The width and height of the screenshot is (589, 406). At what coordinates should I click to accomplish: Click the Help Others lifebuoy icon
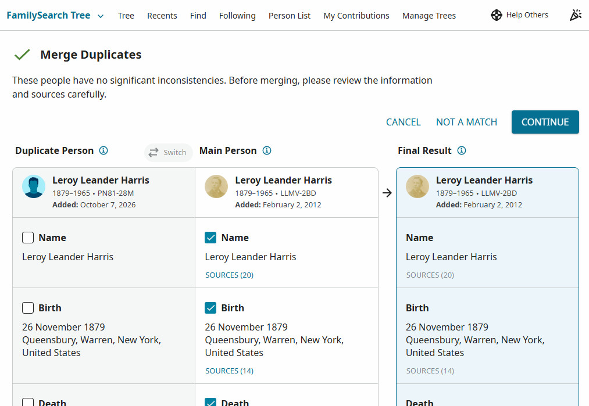[x=496, y=15]
